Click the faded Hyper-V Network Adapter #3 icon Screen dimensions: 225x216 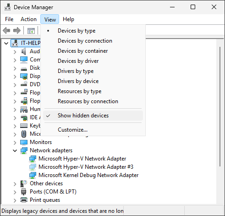tap(33, 167)
